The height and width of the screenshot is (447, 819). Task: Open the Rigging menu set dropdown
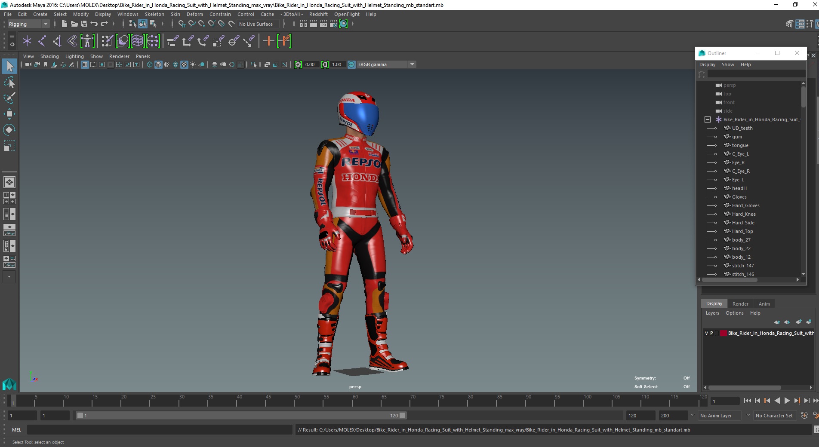28,24
